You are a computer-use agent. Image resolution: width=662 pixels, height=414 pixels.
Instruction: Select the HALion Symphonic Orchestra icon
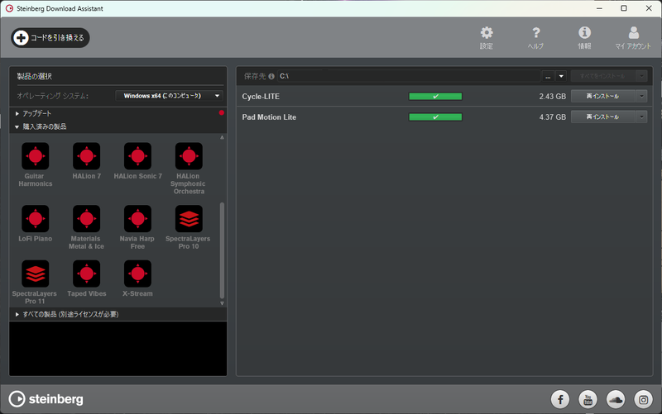[x=189, y=156]
